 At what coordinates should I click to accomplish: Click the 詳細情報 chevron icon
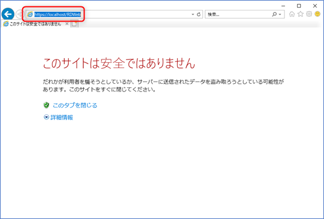point(46,117)
